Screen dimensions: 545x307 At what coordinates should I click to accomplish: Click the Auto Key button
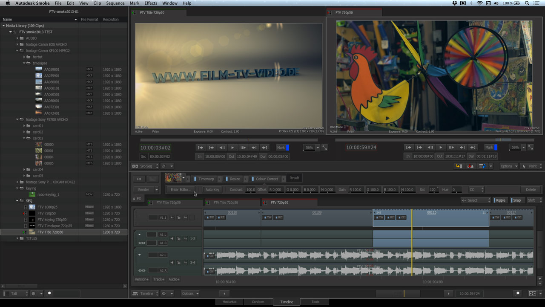click(212, 190)
